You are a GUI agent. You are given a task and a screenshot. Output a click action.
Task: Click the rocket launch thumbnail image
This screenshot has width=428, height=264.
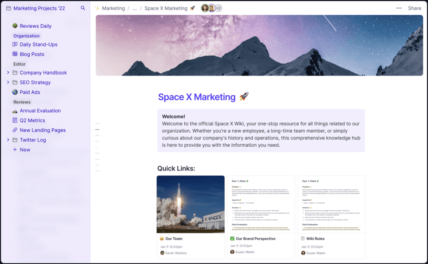tap(190, 204)
